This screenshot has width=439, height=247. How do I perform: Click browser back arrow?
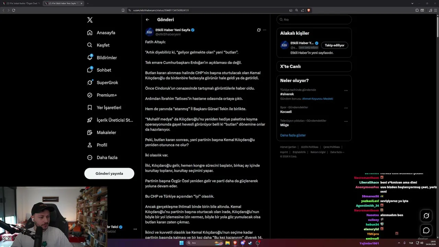(x=3, y=10)
